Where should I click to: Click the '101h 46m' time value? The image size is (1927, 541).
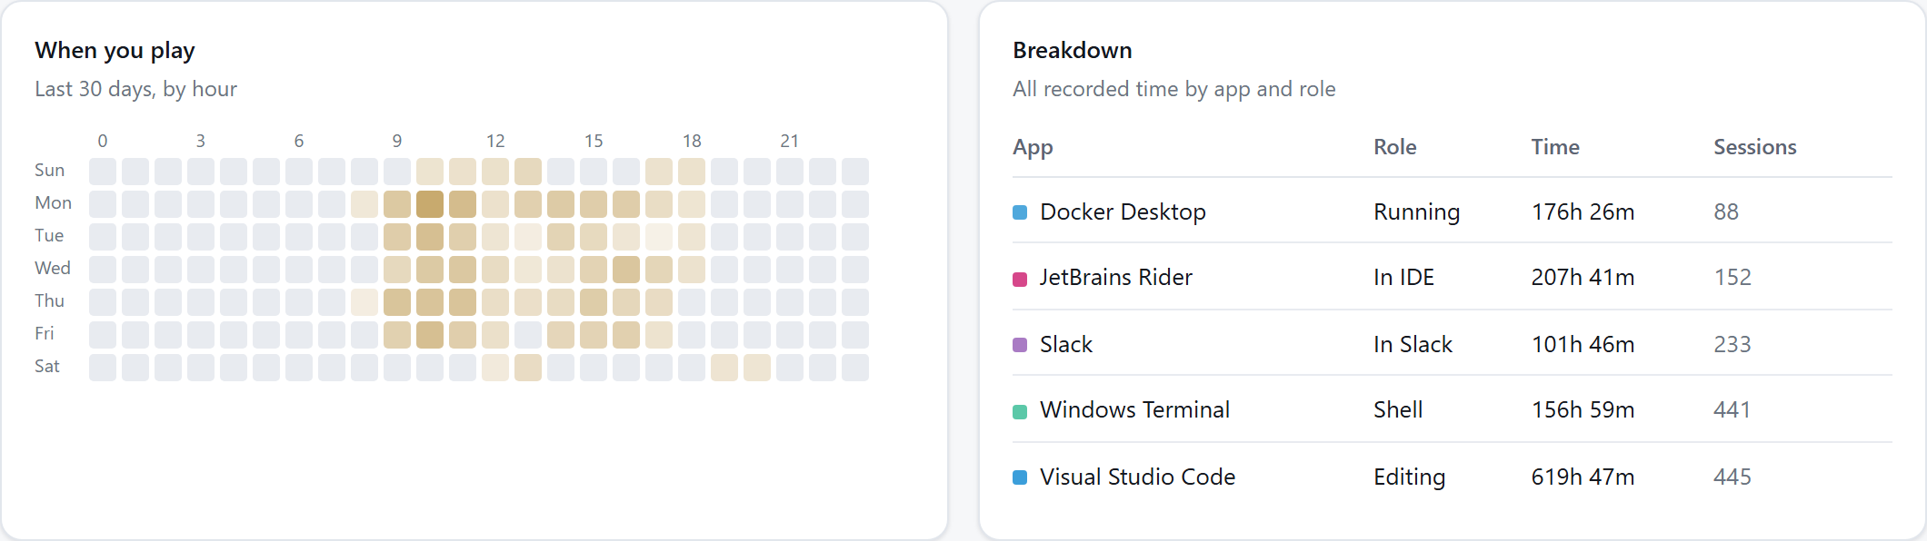point(1583,344)
